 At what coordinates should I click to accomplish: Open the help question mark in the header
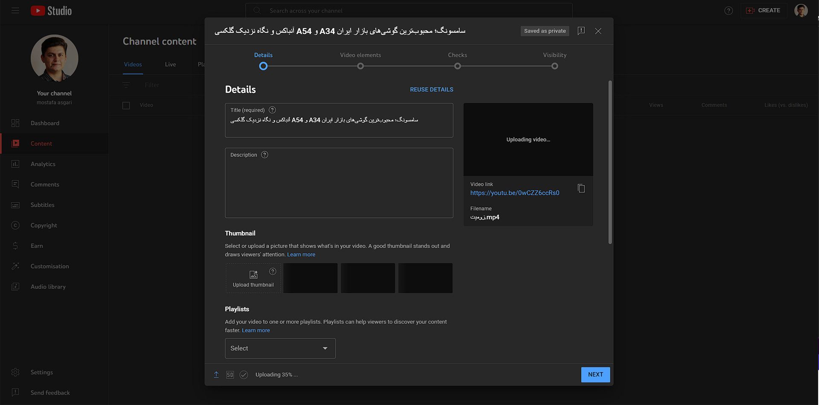click(729, 11)
